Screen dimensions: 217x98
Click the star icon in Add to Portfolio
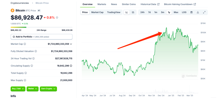click(x=14, y=37)
